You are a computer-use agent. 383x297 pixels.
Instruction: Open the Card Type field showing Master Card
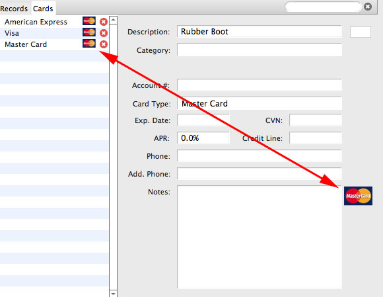tap(259, 103)
